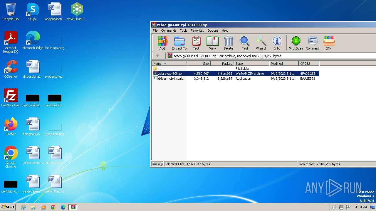Open Windows Media Player taskbar icon

coord(43,207)
